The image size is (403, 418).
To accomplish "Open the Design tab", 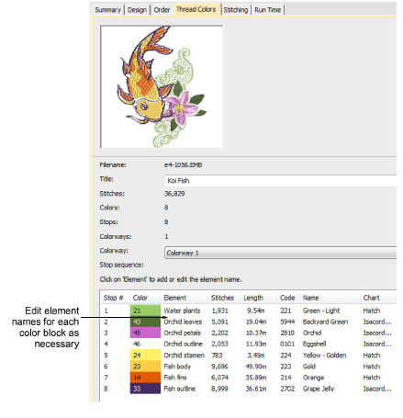I will (x=137, y=10).
